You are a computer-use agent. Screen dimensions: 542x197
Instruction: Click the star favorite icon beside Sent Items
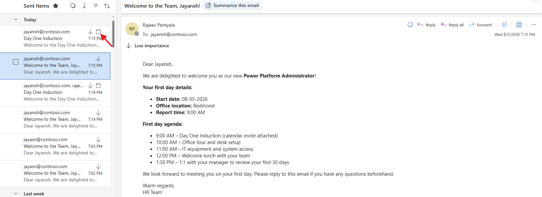[56, 6]
